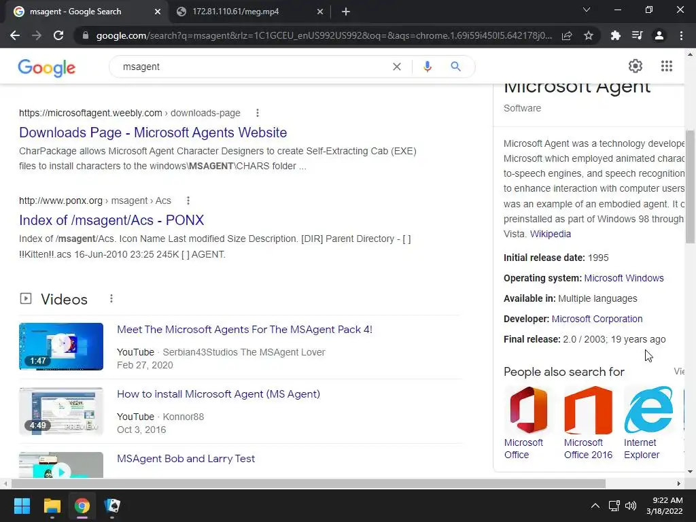This screenshot has height=522, width=696.
Task: Open the tab search dropdown chevron
Action: 586,10
